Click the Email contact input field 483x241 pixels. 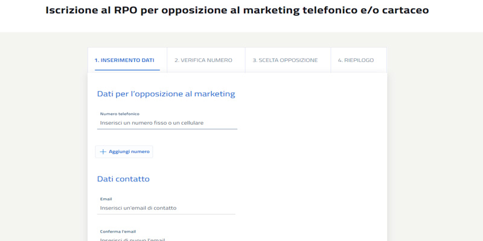tap(166, 208)
